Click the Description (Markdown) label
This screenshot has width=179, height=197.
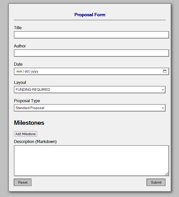[x=35, y=141]
